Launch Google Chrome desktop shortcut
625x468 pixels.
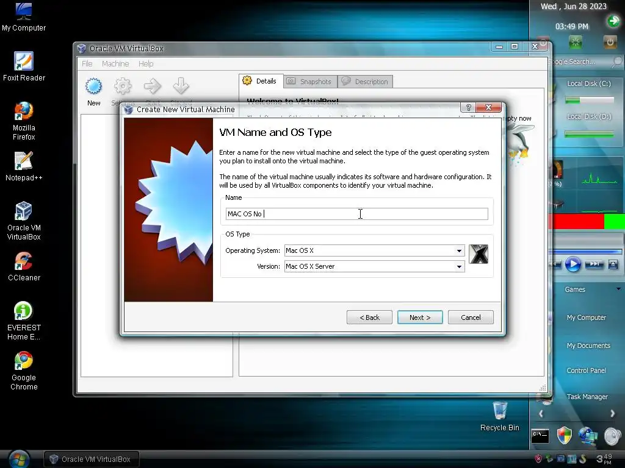24,371
